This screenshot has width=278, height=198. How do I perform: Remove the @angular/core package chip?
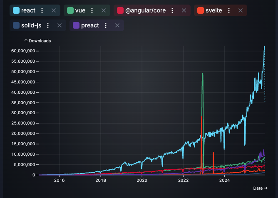[x=184, y=10]
